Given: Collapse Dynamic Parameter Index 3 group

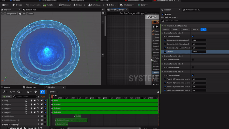Looking at the screenshot, I should click(162, 72).
